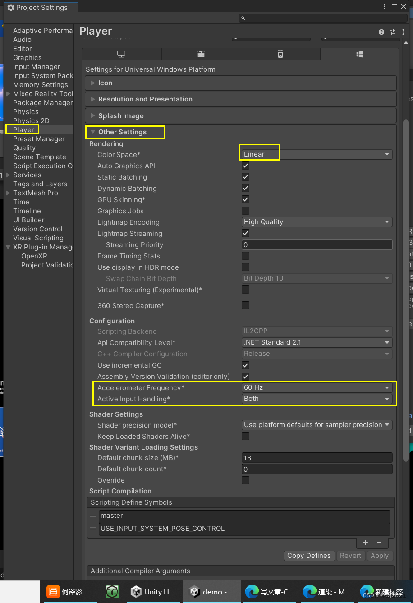The width and height of the screenshot is (413, 603).
Task: Open Color Space dropdown
Action: (317, 154)
